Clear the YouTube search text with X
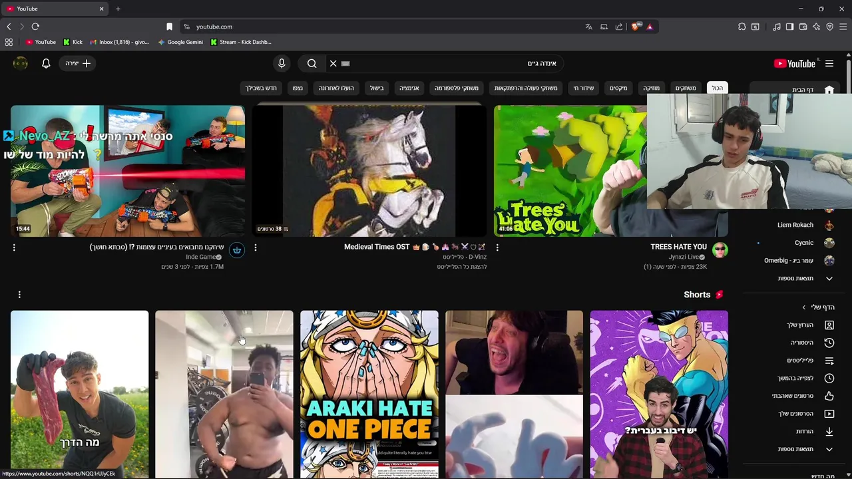The height and width of the screenshot is (479, 852). pos(333,63)
